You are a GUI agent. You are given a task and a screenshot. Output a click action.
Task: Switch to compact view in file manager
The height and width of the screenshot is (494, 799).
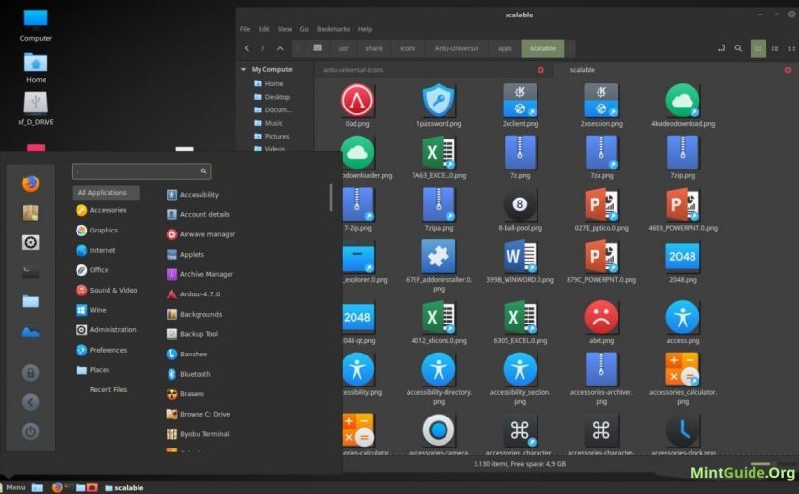791,48
